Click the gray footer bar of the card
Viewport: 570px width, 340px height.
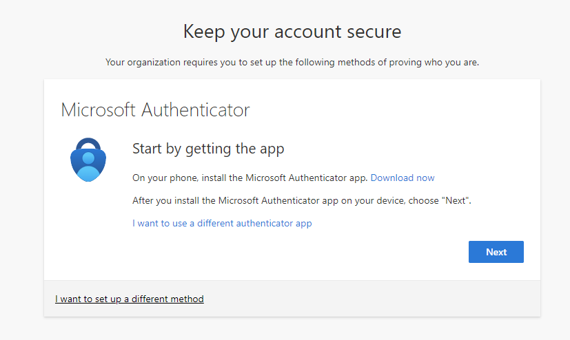292,298
